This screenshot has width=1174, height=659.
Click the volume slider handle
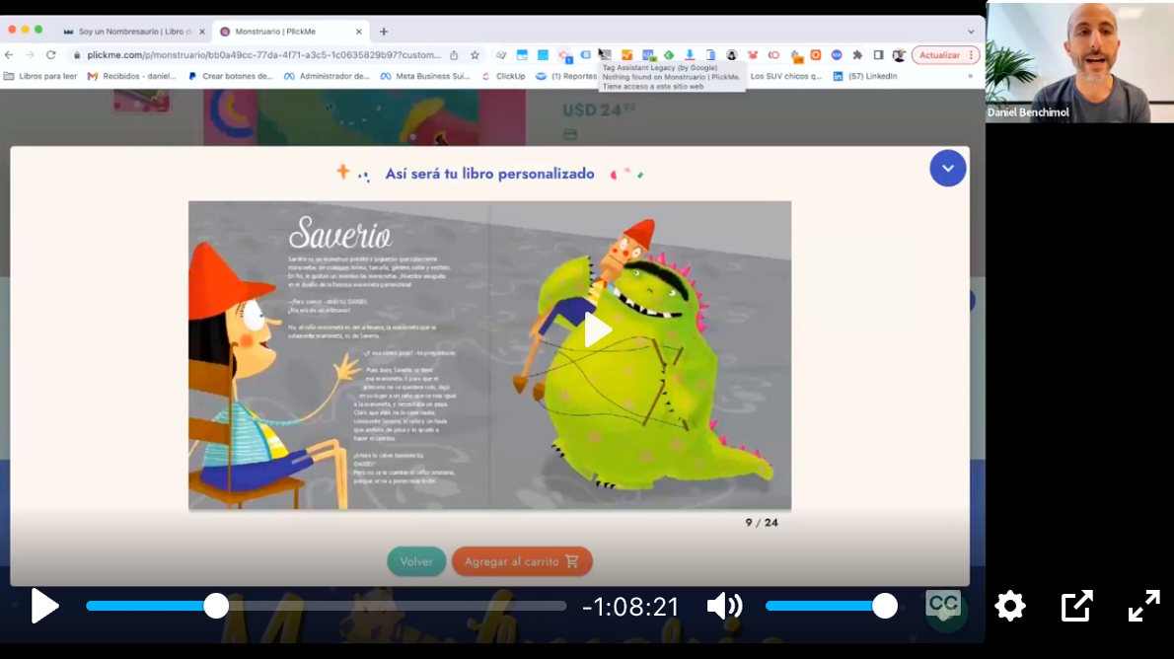[x=885, y=606]
